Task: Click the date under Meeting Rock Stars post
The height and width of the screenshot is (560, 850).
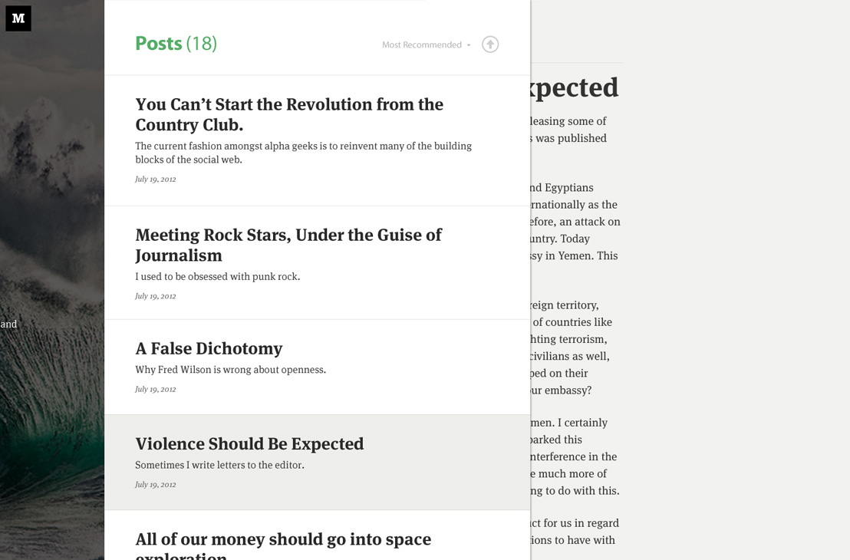Action: (156, 297)
